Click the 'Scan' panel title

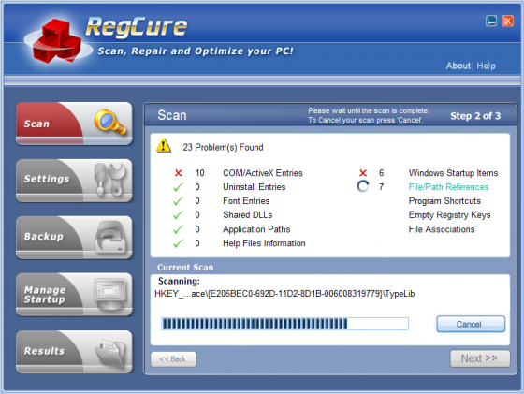pyautogui.click(x=172, y=115)
